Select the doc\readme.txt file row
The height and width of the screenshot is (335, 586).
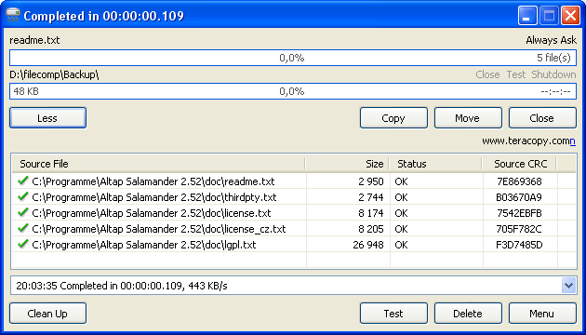click(294, 181)
